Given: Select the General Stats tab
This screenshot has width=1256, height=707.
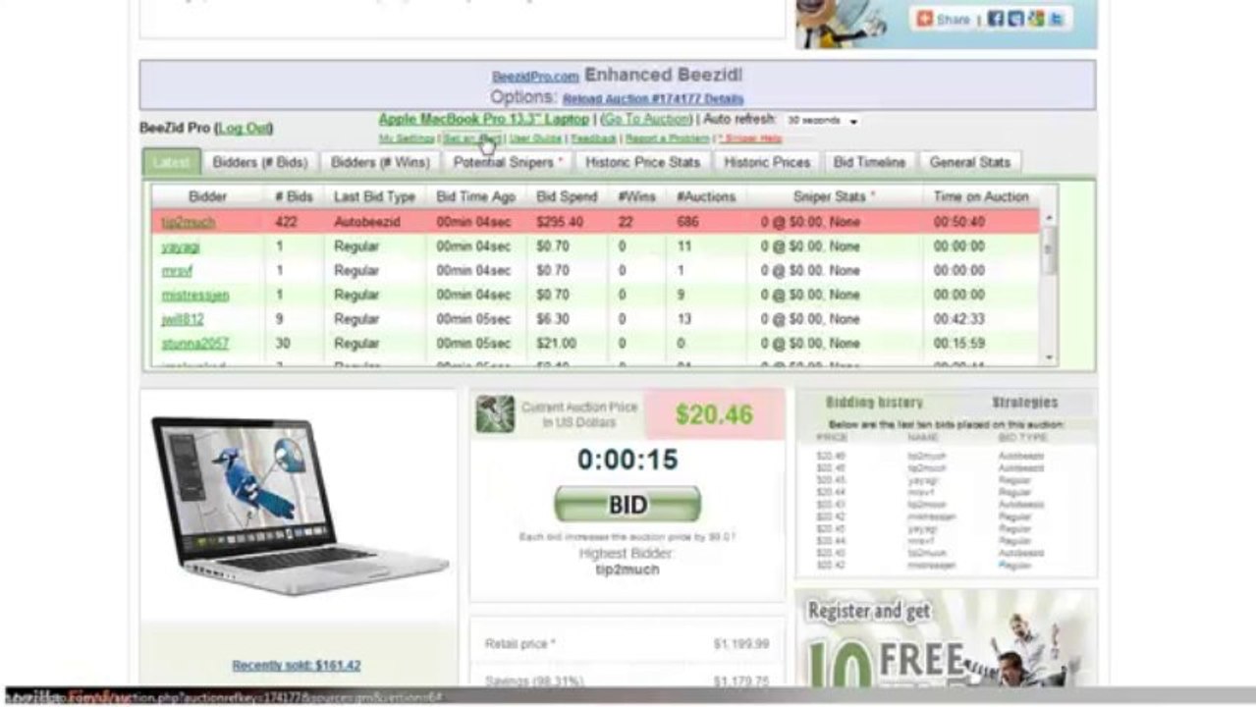Looking at the screenshot, I should [970, 162].
